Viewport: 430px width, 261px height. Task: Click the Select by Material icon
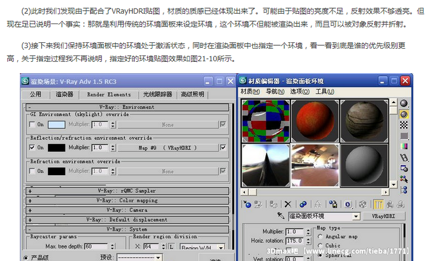[404, 179]
